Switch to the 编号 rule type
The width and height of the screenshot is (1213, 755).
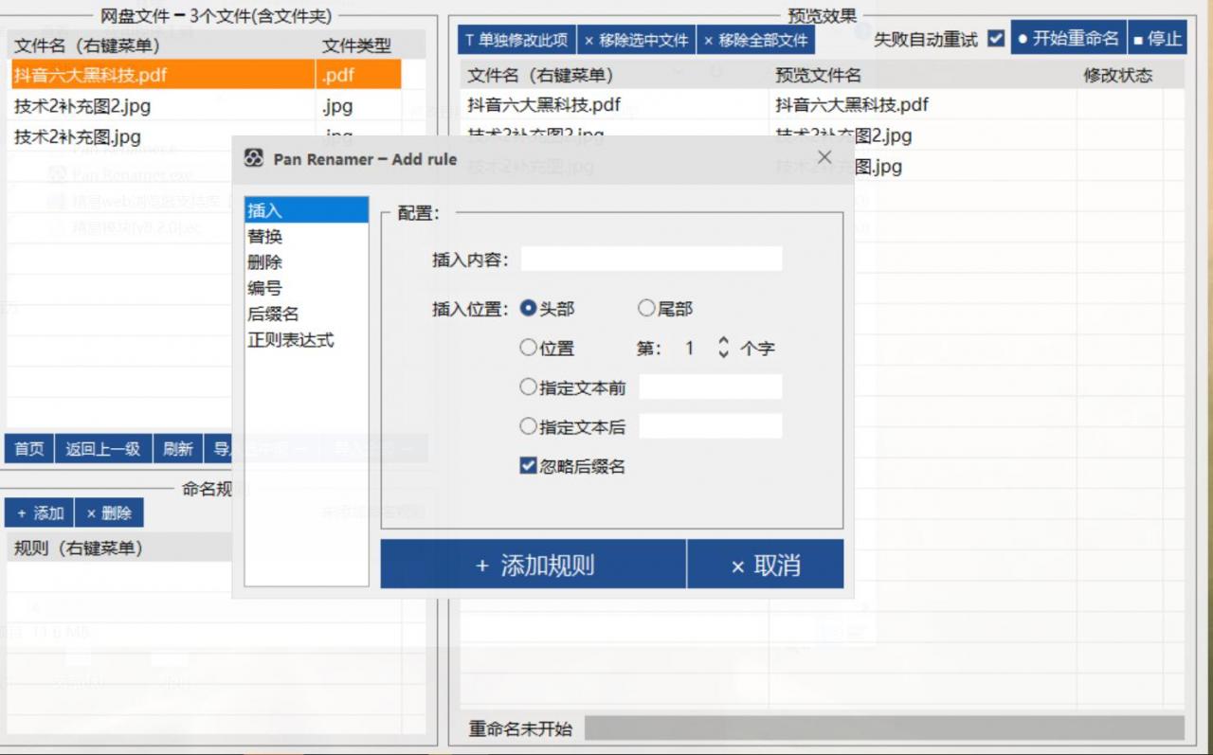coord(306,288)
